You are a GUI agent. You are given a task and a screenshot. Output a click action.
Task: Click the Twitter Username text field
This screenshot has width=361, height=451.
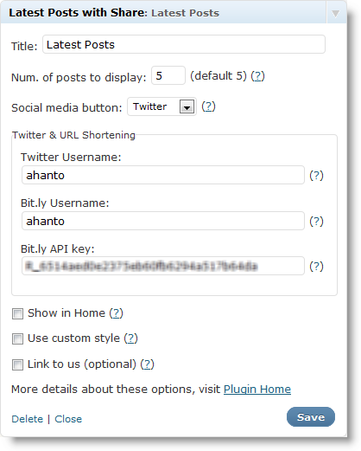pyautogui.click(x=163, y=175)
